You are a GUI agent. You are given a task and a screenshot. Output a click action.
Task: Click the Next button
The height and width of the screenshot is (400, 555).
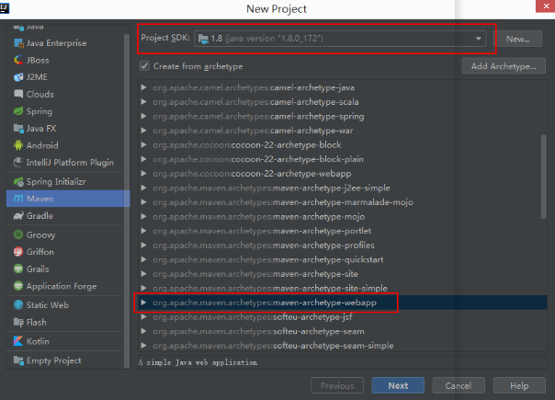[x=398, y=385]
